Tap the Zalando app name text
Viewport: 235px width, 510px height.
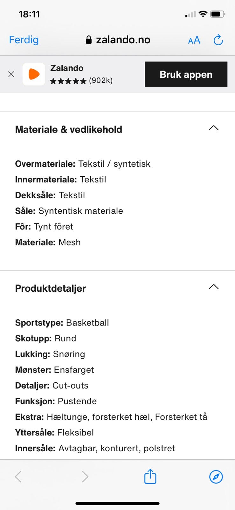[x=67, y=68]
